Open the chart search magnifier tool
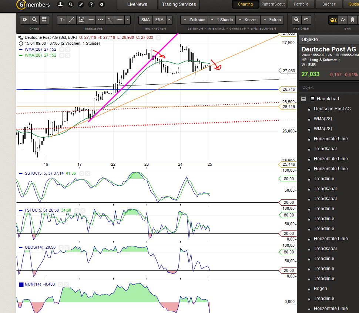Screen dimensions: 359x313 pyautogui.click(x=34, y=20)
